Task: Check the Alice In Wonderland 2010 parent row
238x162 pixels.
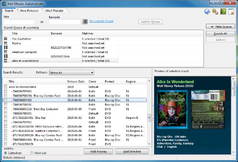Action: tap(6, 86)
